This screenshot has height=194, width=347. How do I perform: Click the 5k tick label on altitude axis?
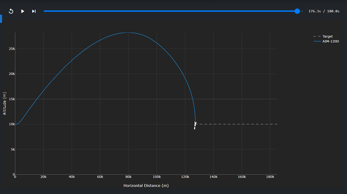click(x=12, y=149)
